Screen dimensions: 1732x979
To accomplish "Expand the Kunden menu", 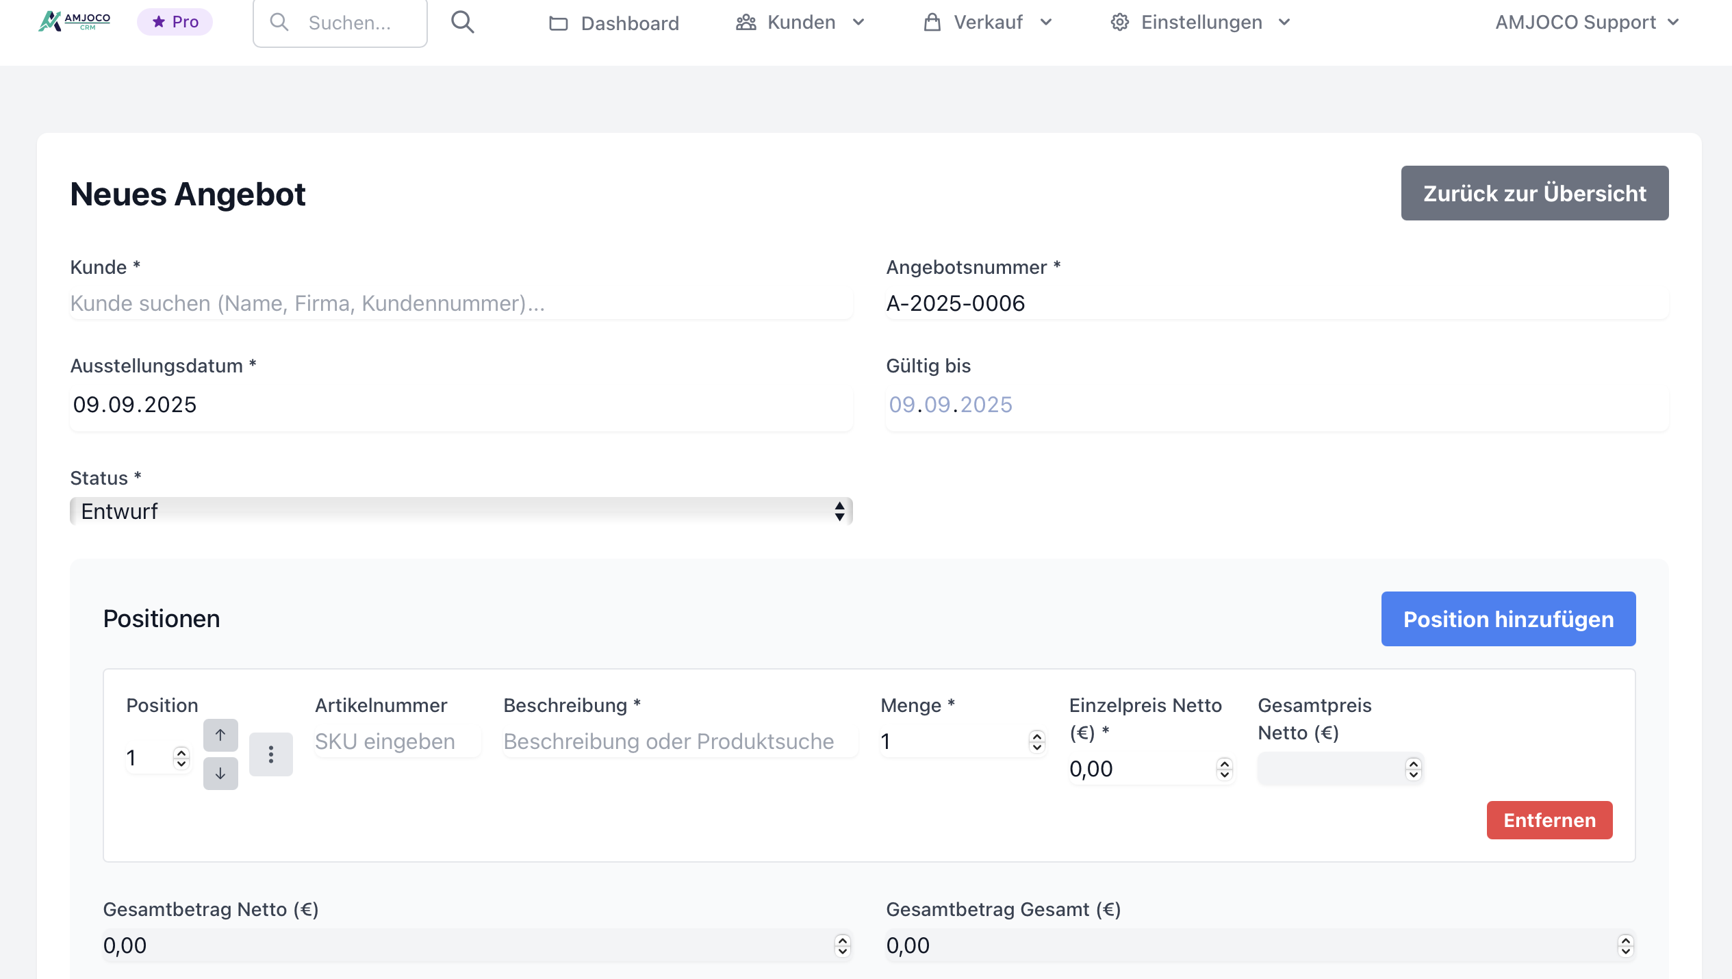I will point(800,23).
